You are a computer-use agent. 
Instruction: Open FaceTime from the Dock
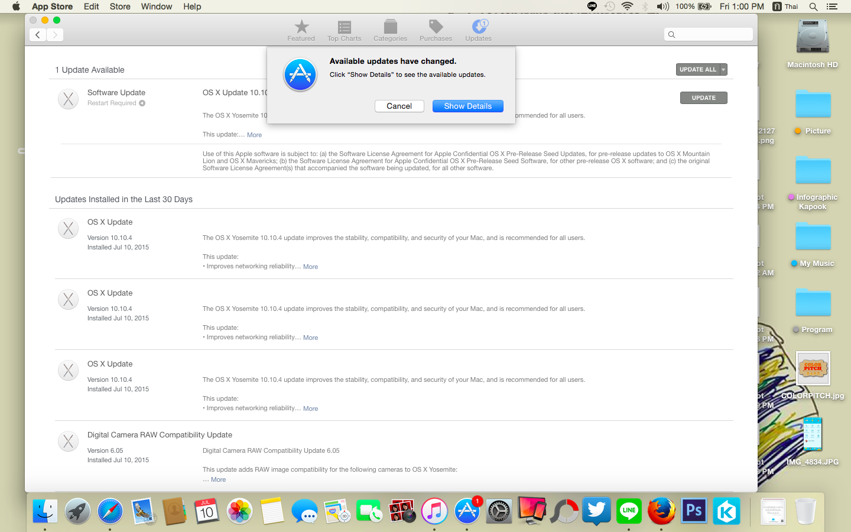(x=369, y=511)
